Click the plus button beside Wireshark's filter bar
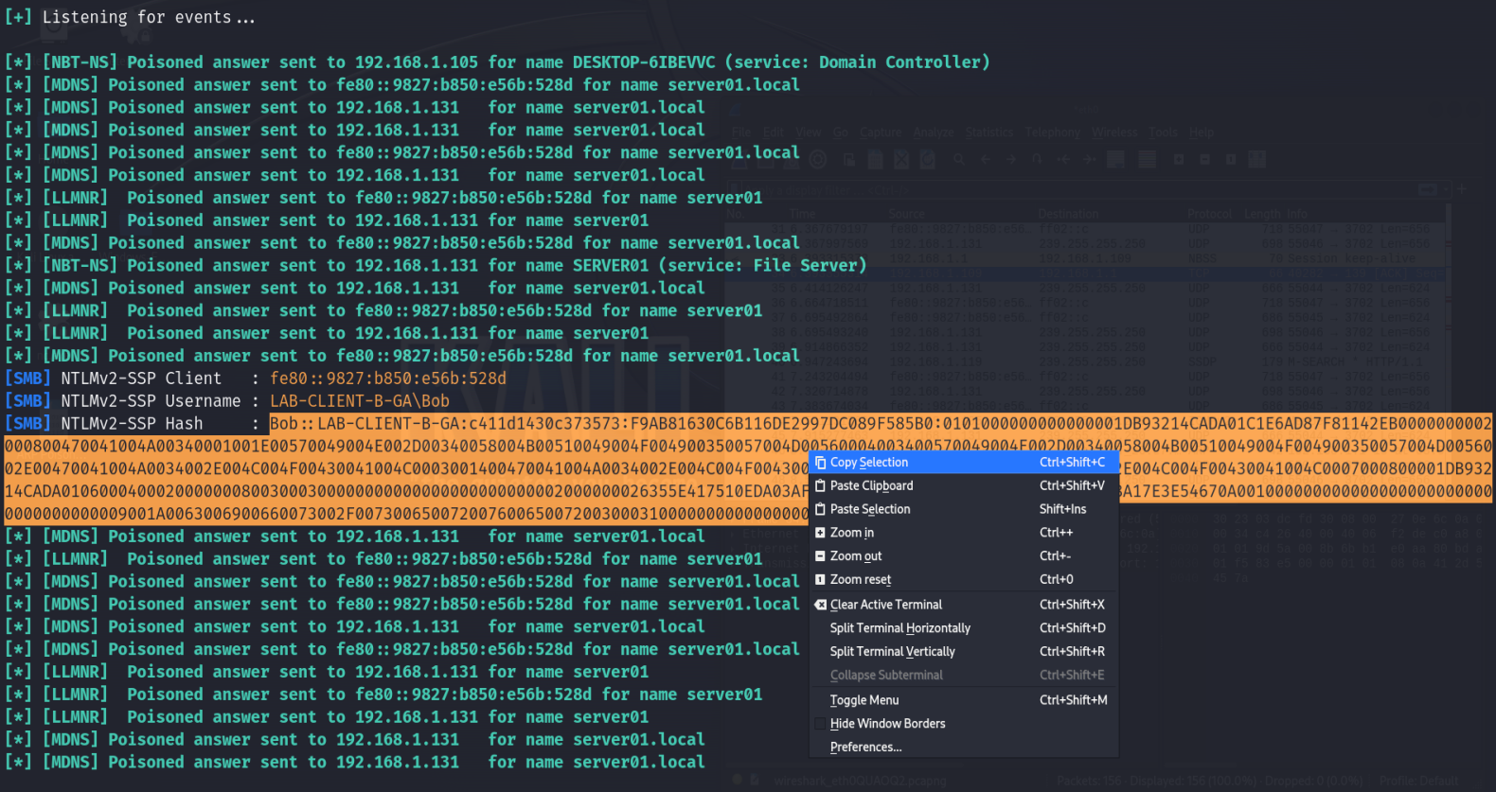The image size is (1496, 792). click(x=1462, y=189)
